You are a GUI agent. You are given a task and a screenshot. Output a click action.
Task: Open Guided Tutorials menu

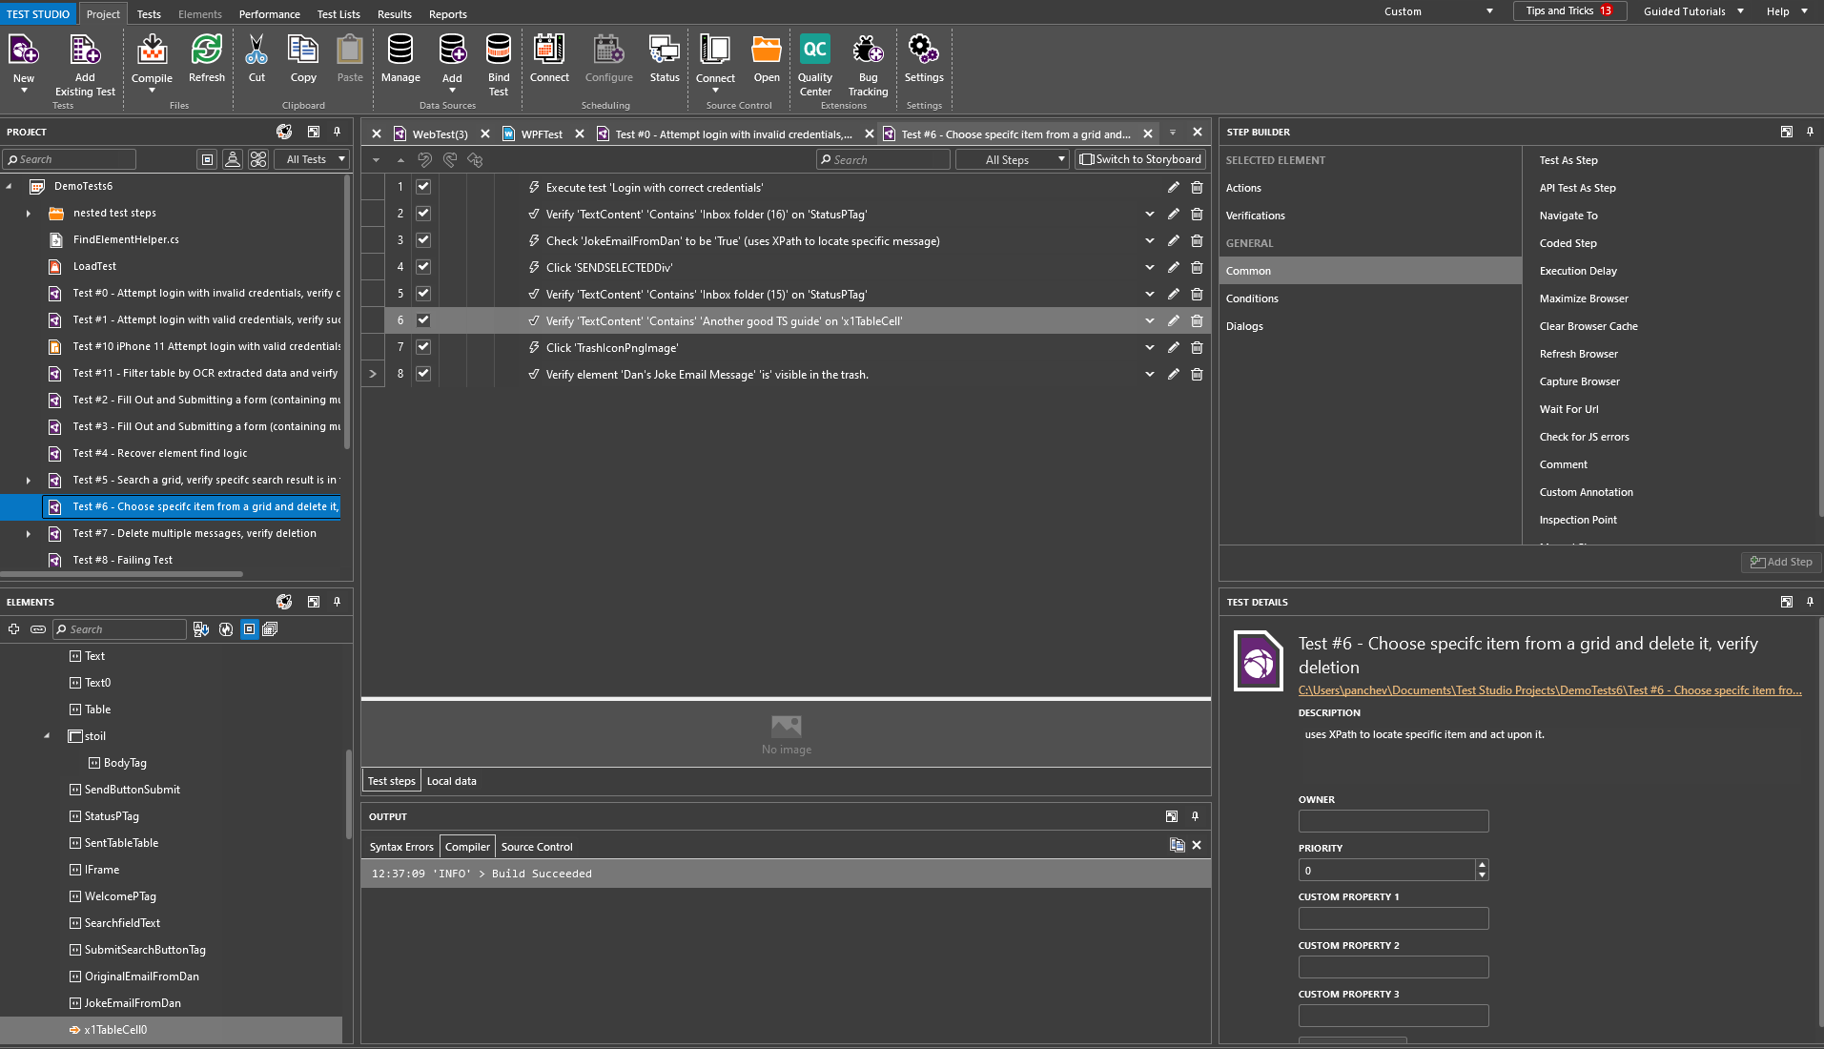tap(1692, 11)
